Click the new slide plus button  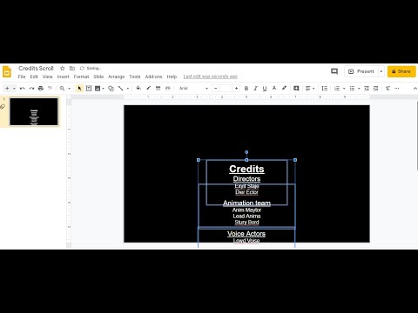[x=7, y=88]
